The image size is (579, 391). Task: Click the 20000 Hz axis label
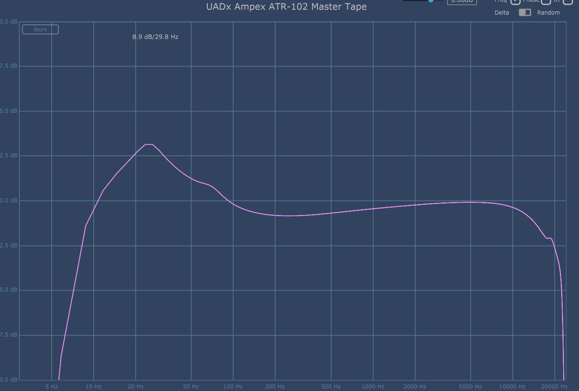coord(554,387)
